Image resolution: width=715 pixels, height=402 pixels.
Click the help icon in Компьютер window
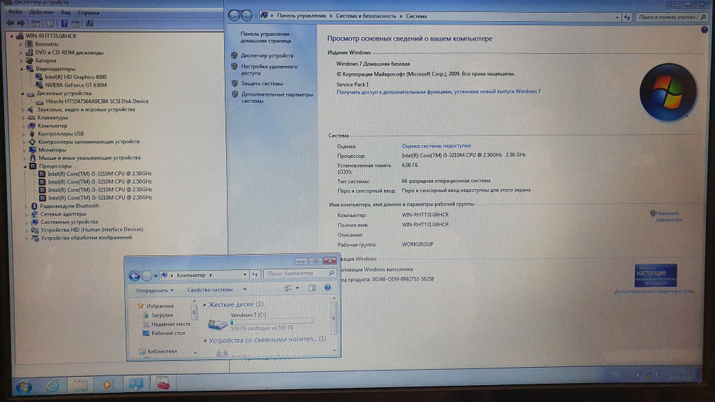pyautogui.click(x=327, y=288)
